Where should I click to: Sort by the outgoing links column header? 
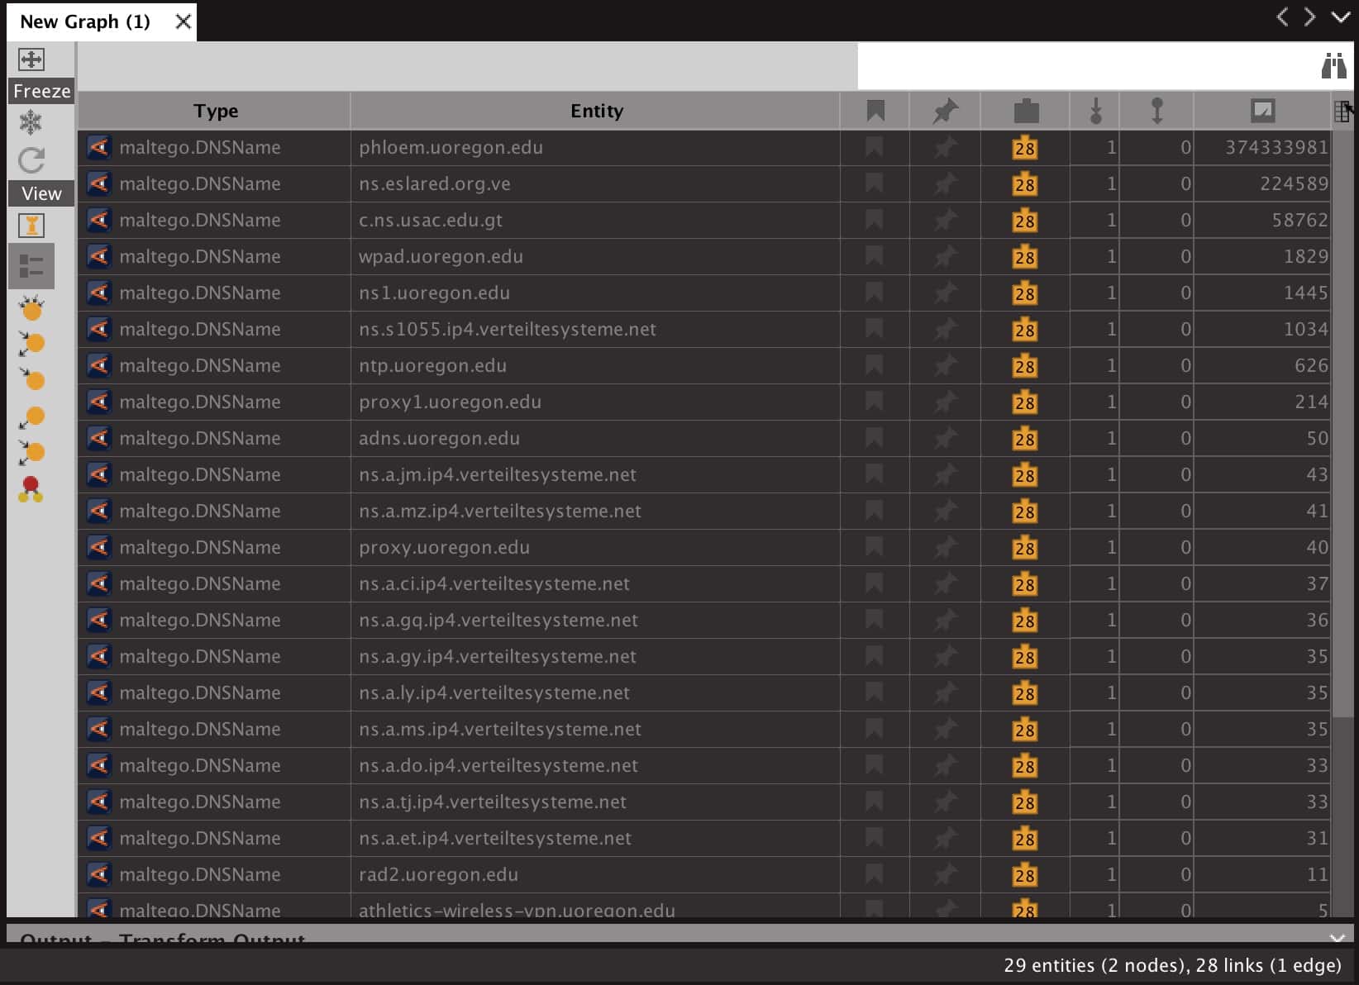tap(1156, 111)
